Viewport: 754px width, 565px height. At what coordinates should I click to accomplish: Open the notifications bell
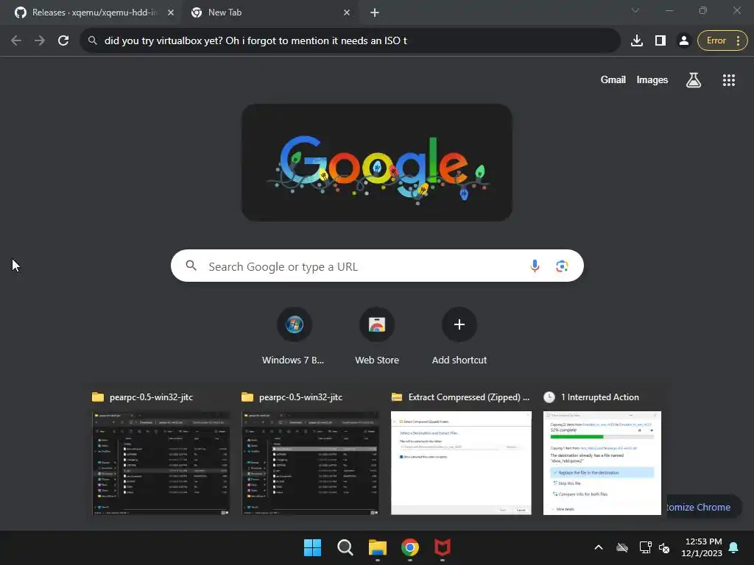point(734,547)
